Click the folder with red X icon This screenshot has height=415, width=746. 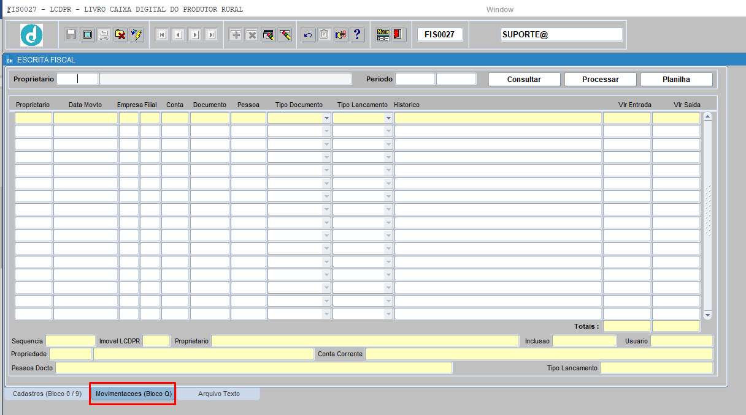pyautogui.click(x=121, y=35)
